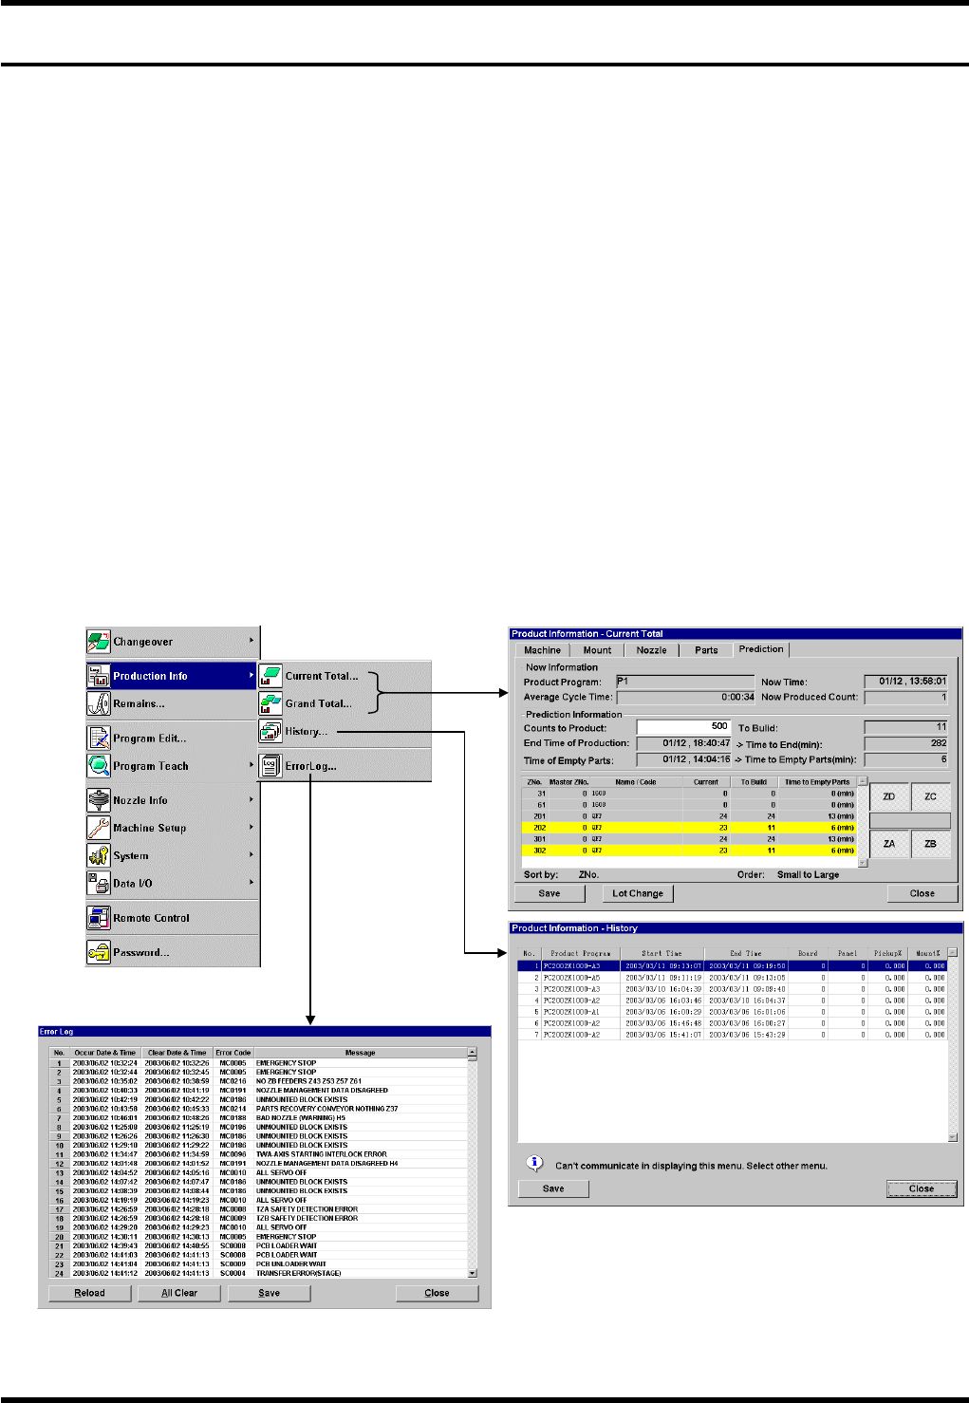
Task: Switch to the Mount tab
Action: point(597,650)
